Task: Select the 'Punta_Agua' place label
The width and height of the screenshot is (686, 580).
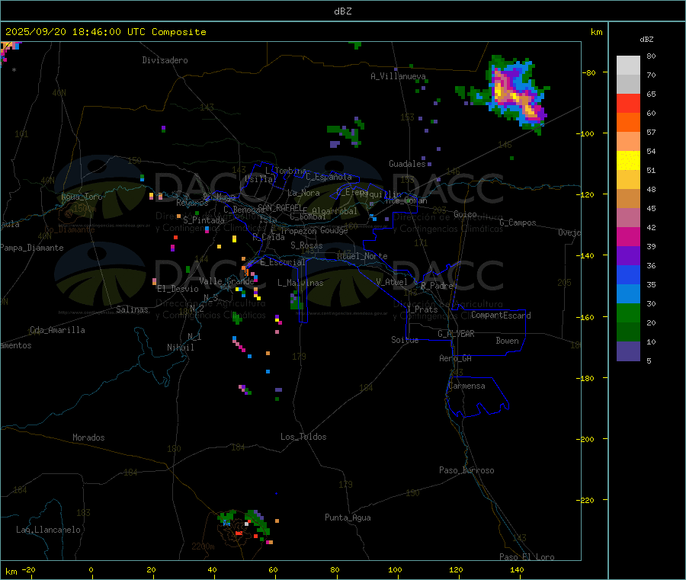Action: [348, 518]
